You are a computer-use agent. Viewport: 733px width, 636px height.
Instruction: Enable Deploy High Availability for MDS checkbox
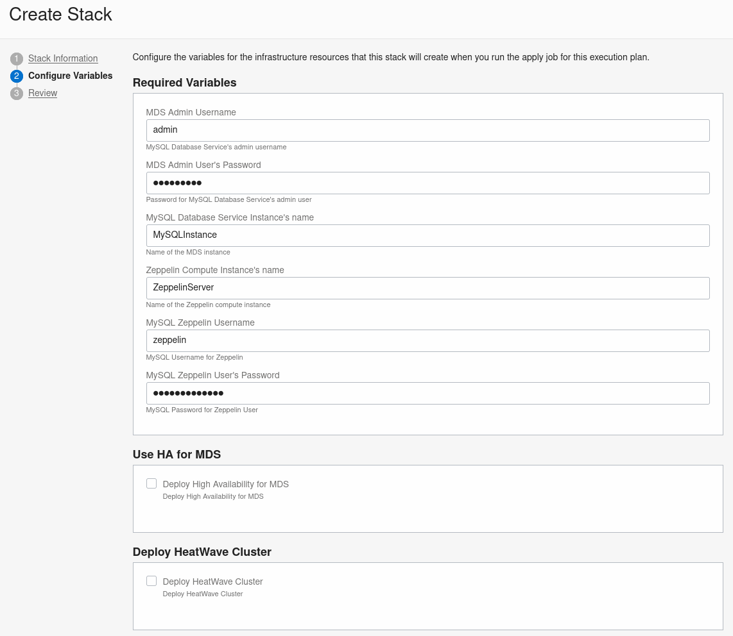pyautogui.click(x=151, y=483)
